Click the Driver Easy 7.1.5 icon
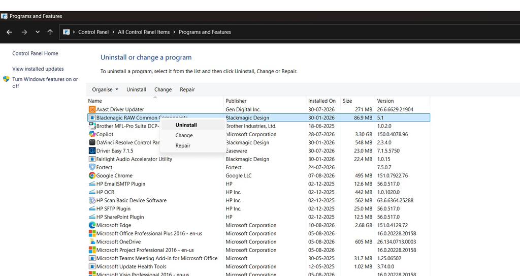 (x=92, y=151)
